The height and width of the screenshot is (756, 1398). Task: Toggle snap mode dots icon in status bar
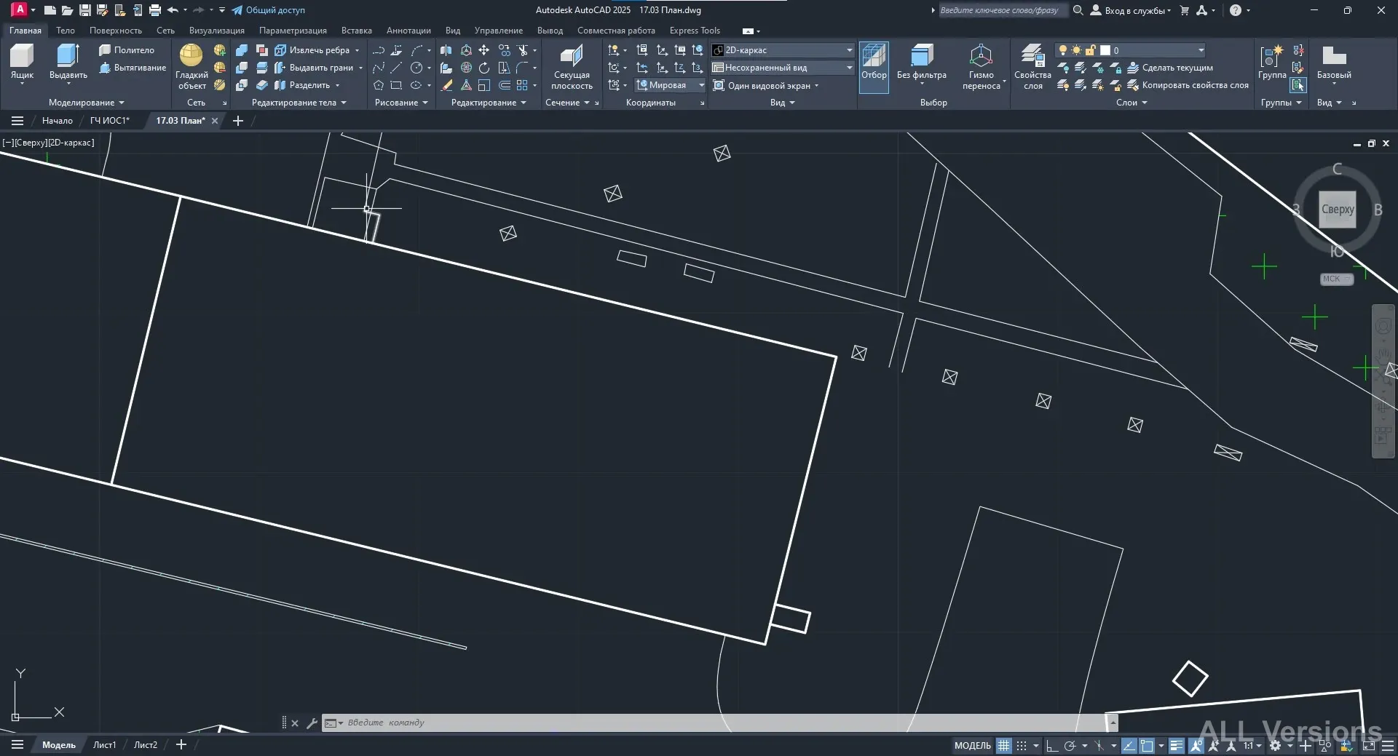[x=1022, y=745]
